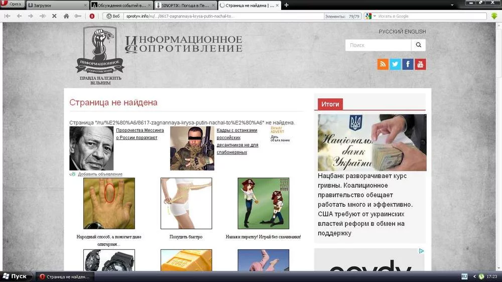Click the rewind navigation icon
The image size is (502, 282).
[x=8, y=16]
